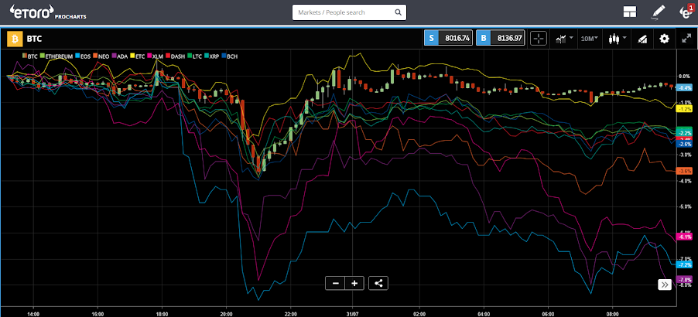The width and height of the screenshot is (698, 317).
Task: Click BTC legend color swatch
Action: click(x=25, y=56)
